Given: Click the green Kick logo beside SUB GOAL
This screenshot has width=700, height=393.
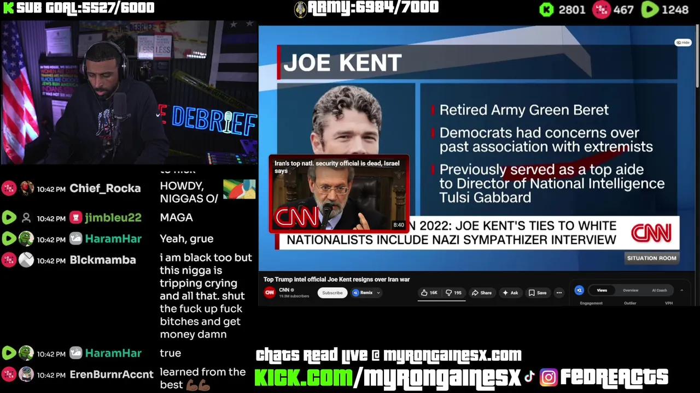Looking at the screenshot, I should coord(8,8).
